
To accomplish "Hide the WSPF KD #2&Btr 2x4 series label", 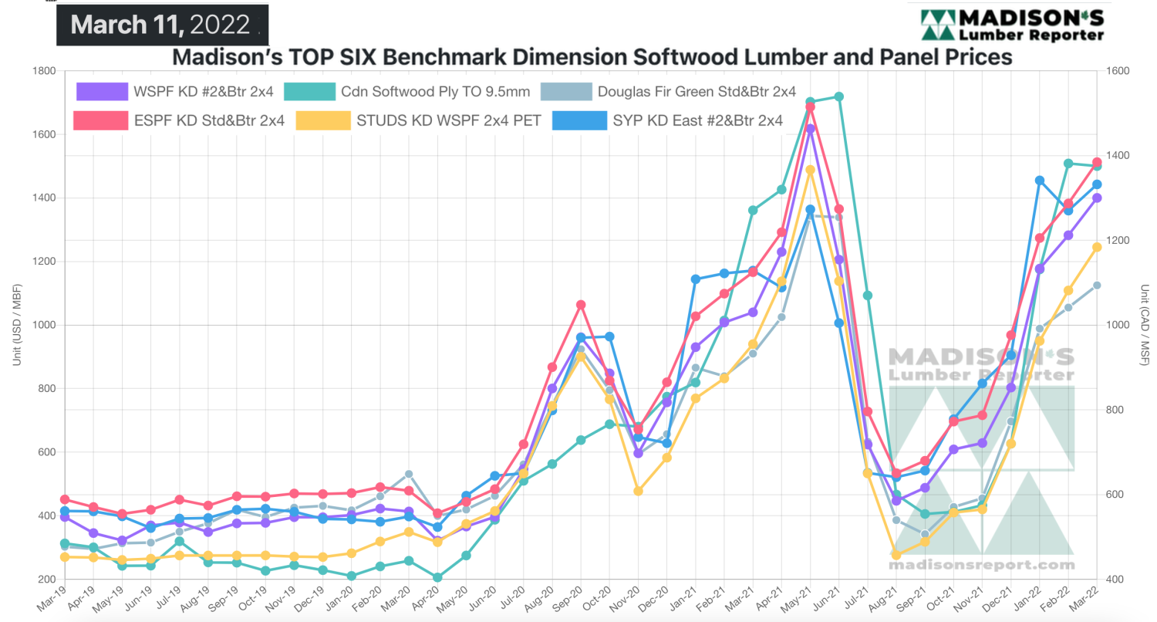I will pyautogui.click(x=203, y=92).
